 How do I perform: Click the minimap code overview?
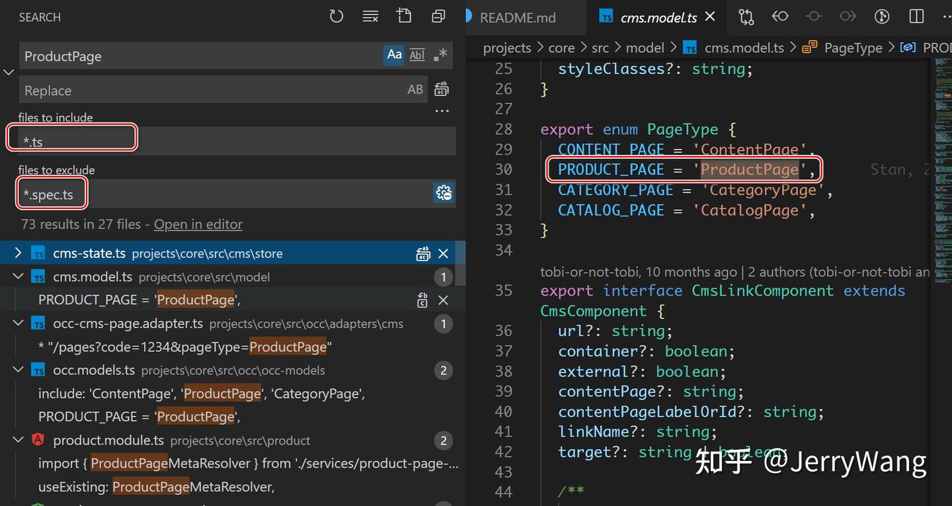tap(943, 172)
